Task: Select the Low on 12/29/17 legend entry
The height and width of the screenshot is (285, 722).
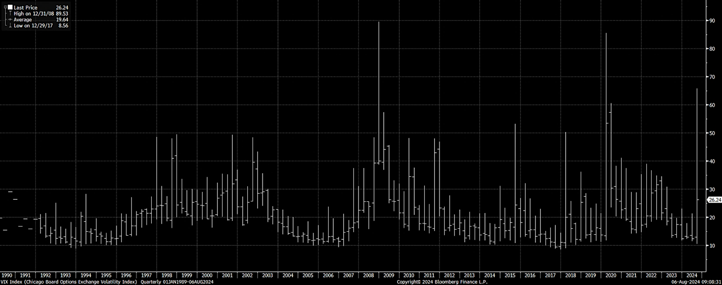Action: pyautogui.click(x=33, y=26)
